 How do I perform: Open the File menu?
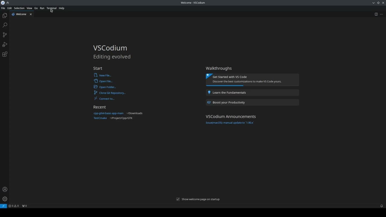click(3, 8)
